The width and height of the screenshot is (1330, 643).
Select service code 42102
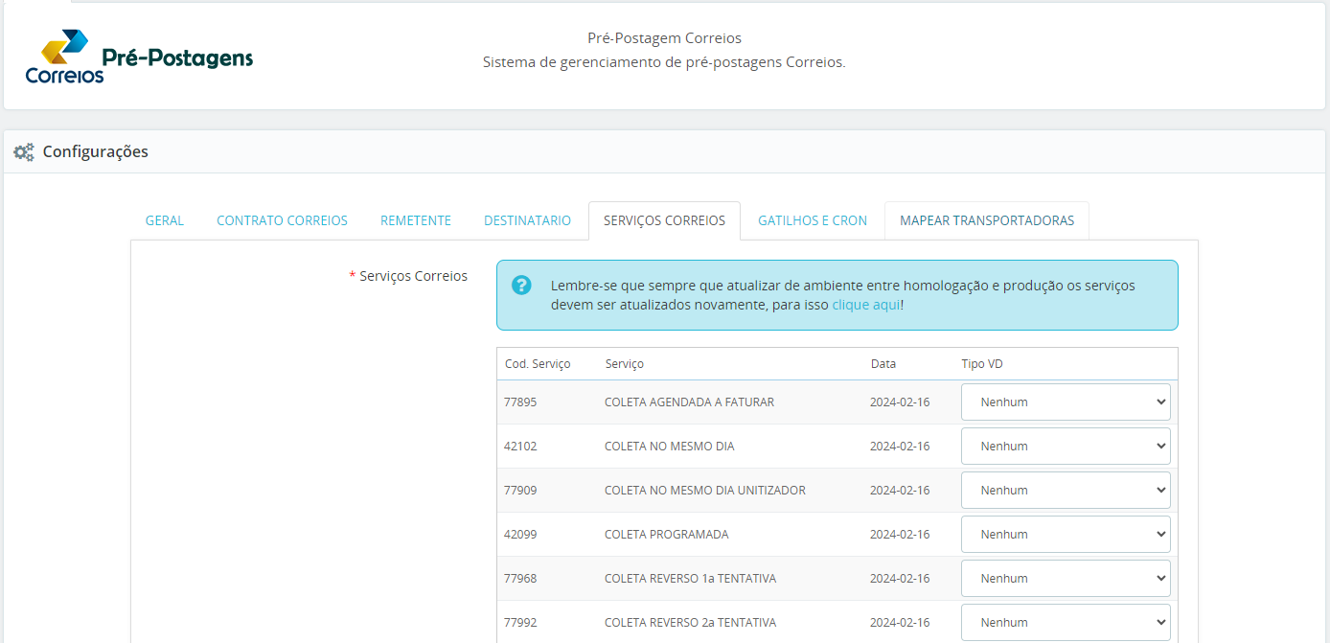click(520, 447)
